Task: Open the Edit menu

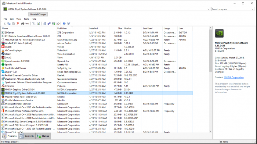Action: point(11,19)
